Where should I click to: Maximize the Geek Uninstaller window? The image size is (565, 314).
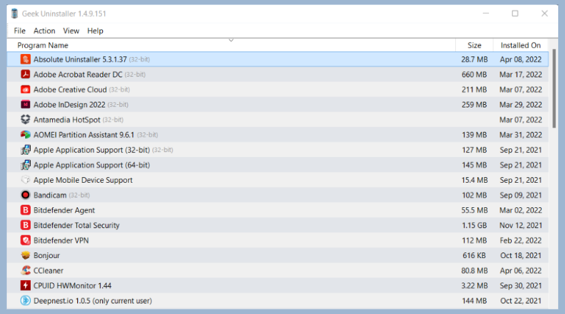515,14
